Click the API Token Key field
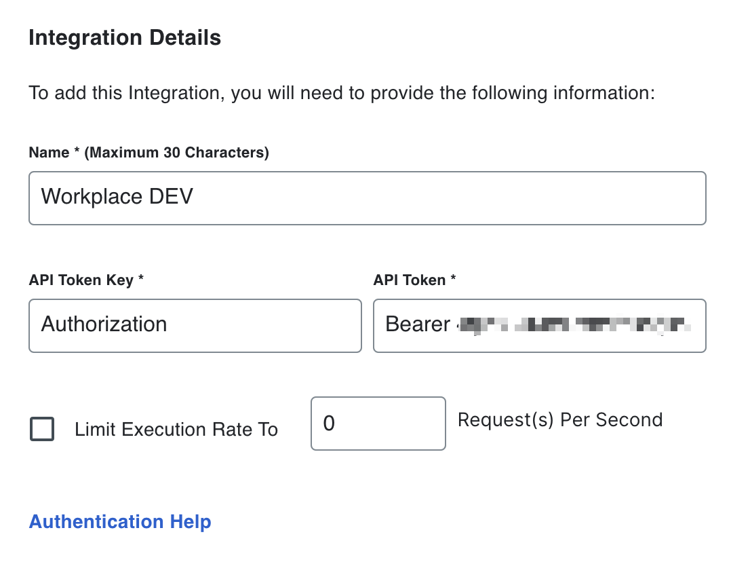This screenshot has width=731, height=581. [195, 326]
